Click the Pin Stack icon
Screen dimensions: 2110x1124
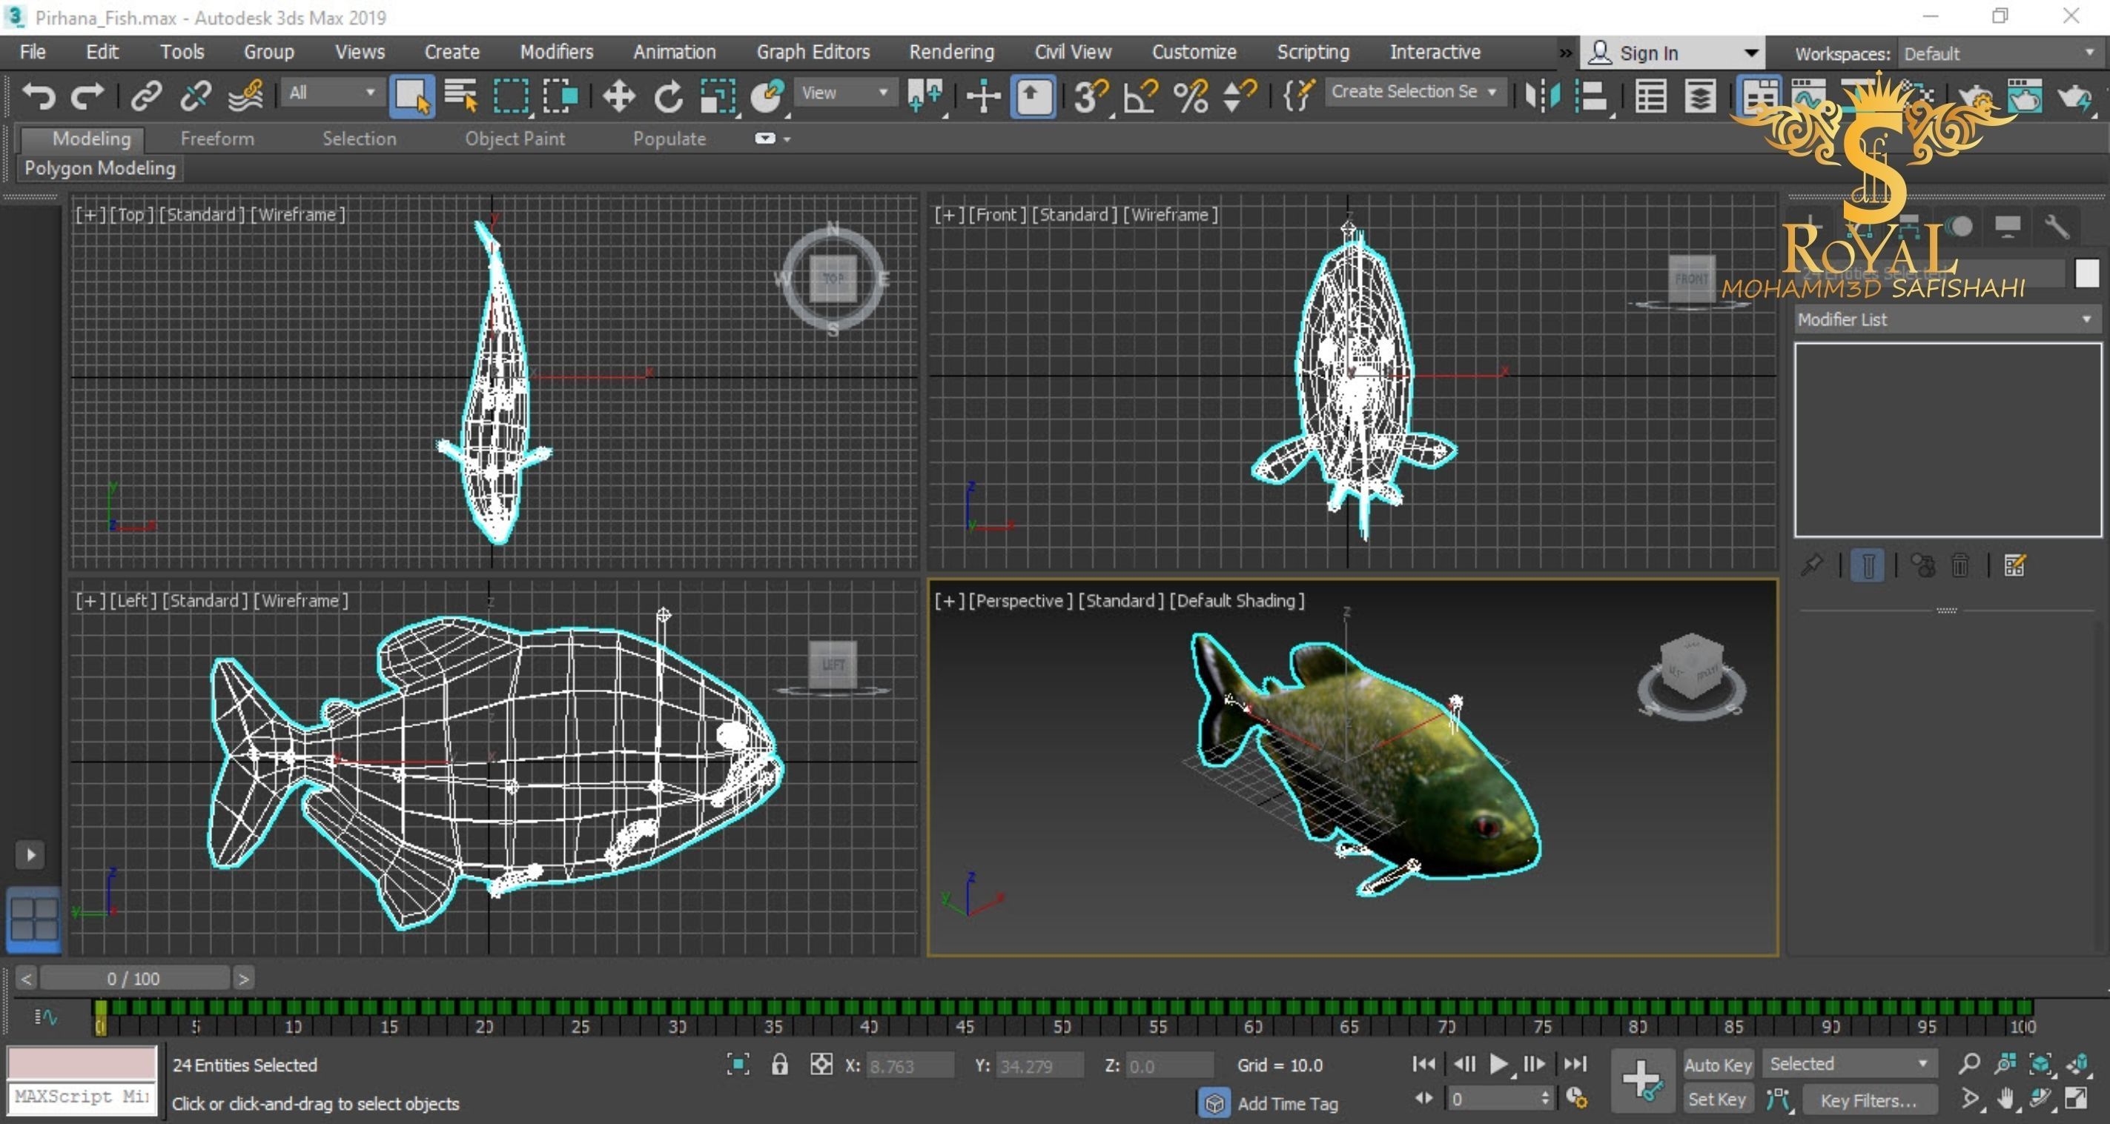tap(1812, 565)
